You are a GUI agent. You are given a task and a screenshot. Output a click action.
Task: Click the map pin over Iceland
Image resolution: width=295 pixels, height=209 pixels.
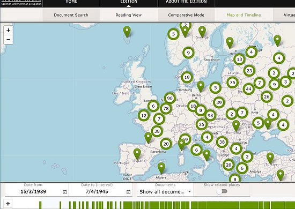[127, 32]
